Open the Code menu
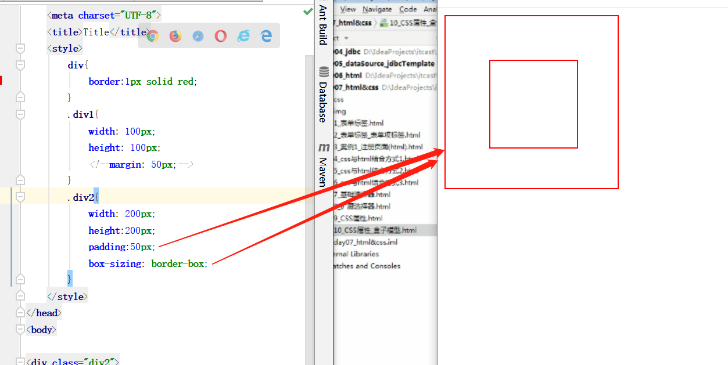The image size is (728, 365). (x=408, y=9)
